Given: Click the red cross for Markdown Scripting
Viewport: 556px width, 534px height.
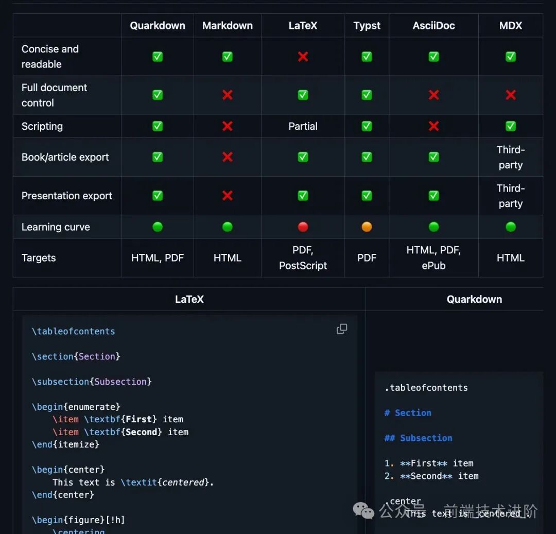Looking at the screenshot, I should 227,126.
